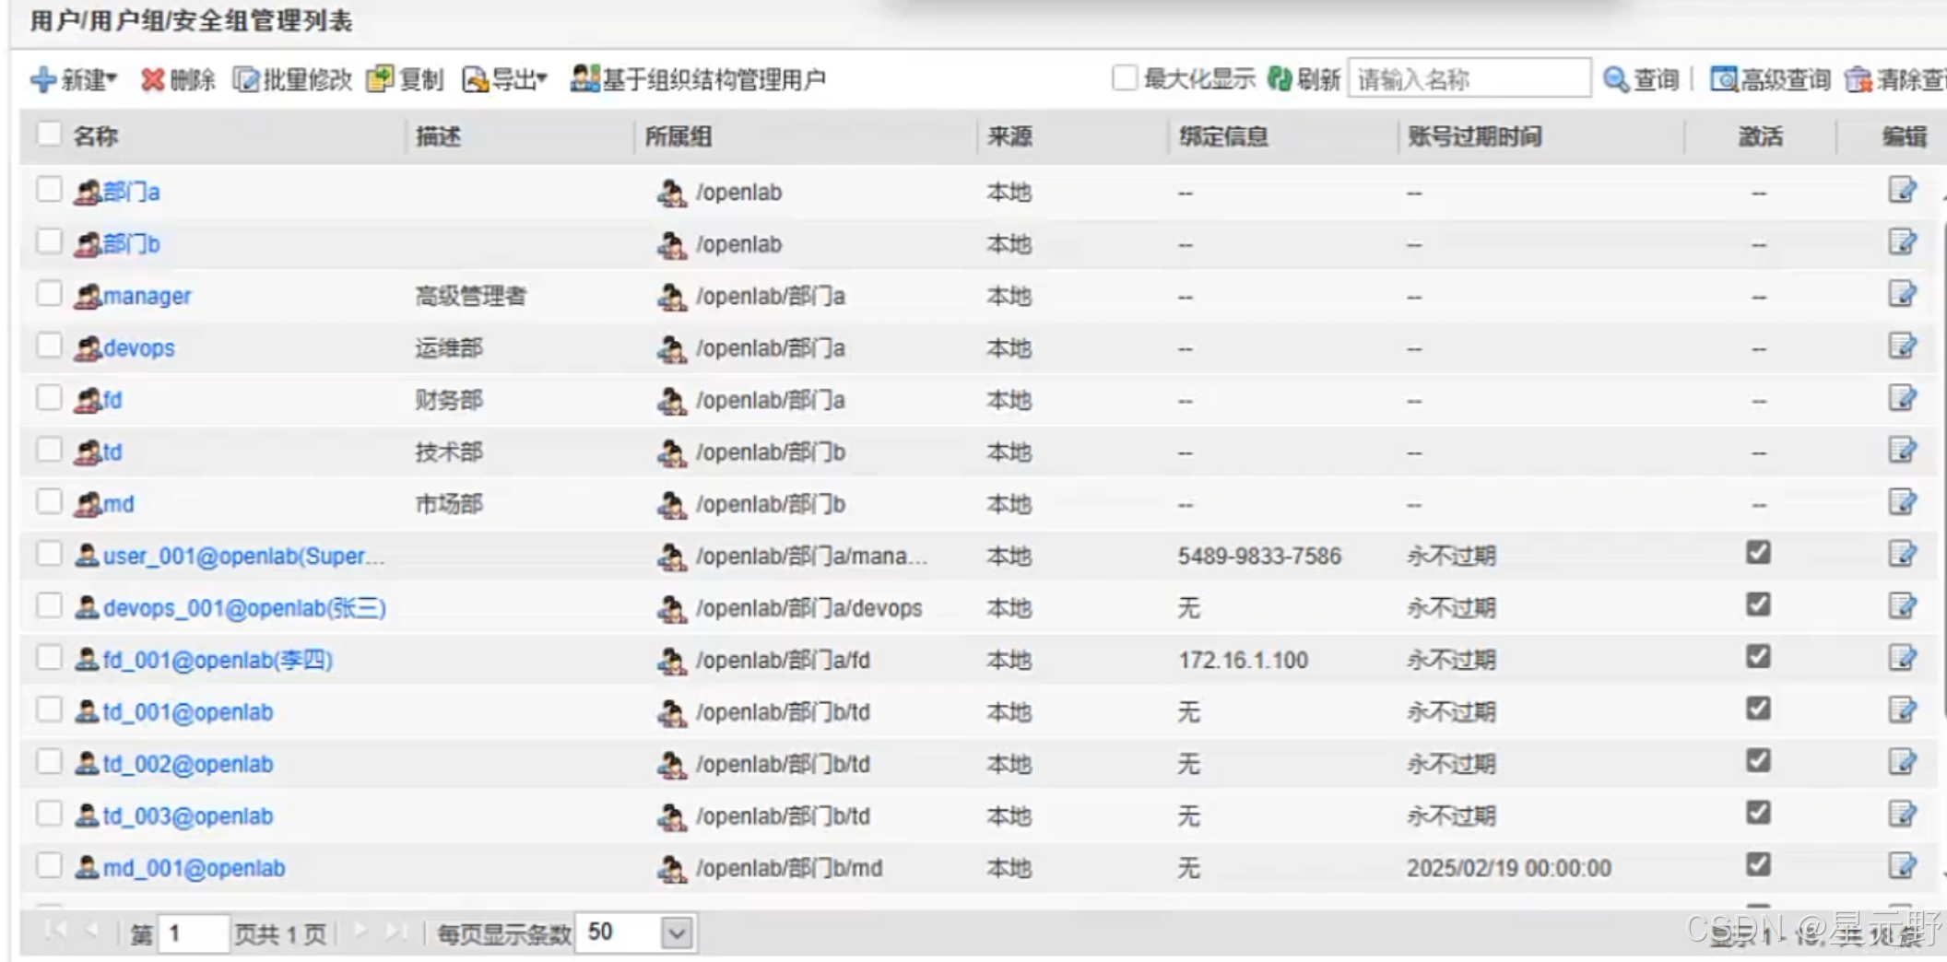
Task: Uncheck the 激活 box for td_001@openlab
Action: click(x=1758, y=710)
